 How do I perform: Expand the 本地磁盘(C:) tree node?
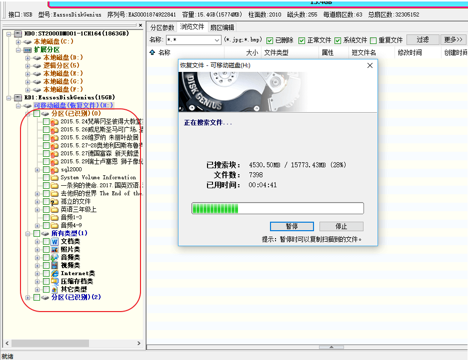19,42
